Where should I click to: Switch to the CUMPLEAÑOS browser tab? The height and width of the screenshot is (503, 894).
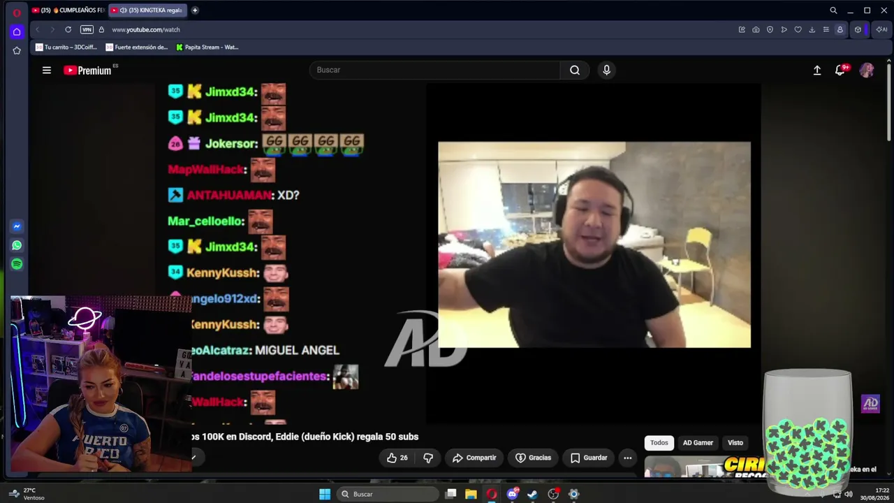point(68,10)
